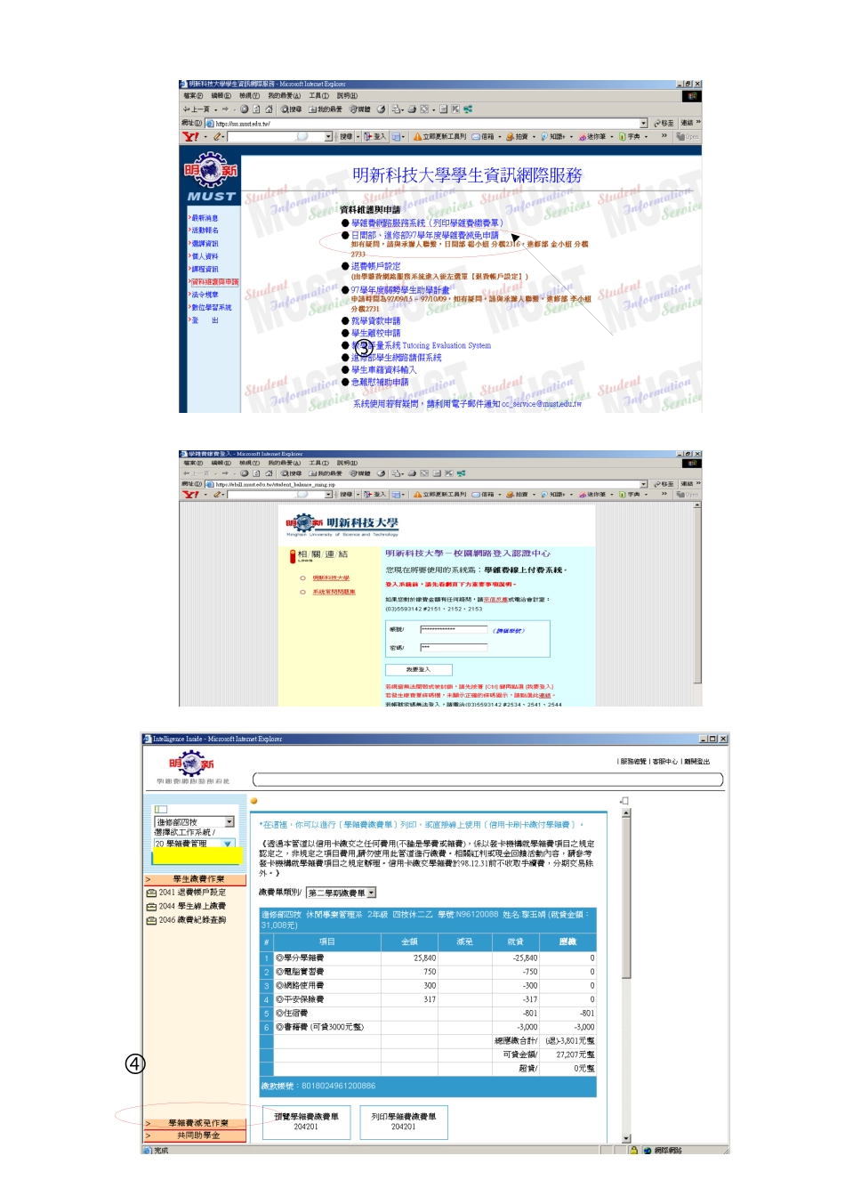845x1196 pixels.
Task: Click 系統常見問題集 link in login window
Action: pos(334,592)
